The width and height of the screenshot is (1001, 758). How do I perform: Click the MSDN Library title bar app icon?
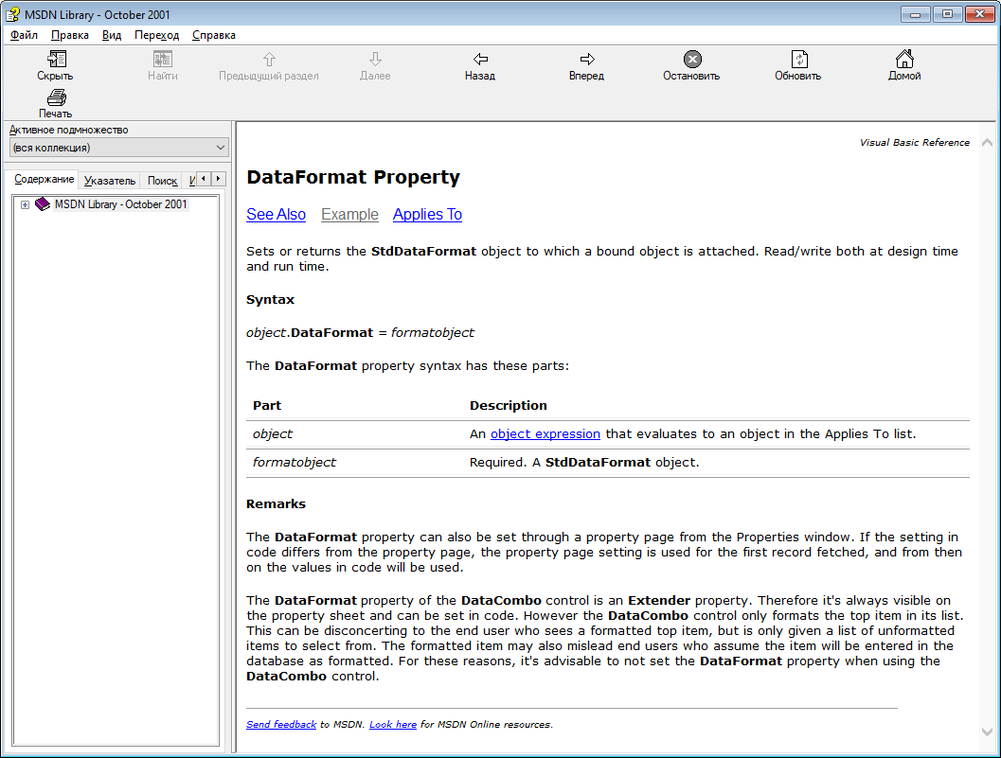click(x=12, y=14)
